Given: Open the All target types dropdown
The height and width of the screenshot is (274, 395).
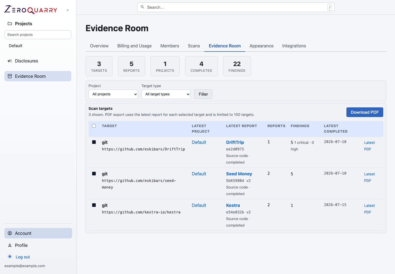Looking at the screenshot, I should click(166, 94).
